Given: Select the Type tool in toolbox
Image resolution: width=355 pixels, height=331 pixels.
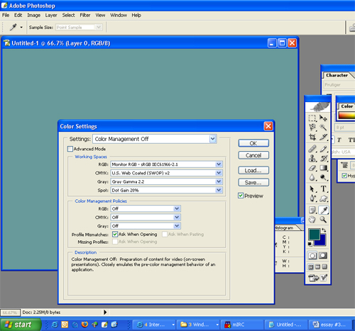Looking at the screenshot, I should pos(323,189).
